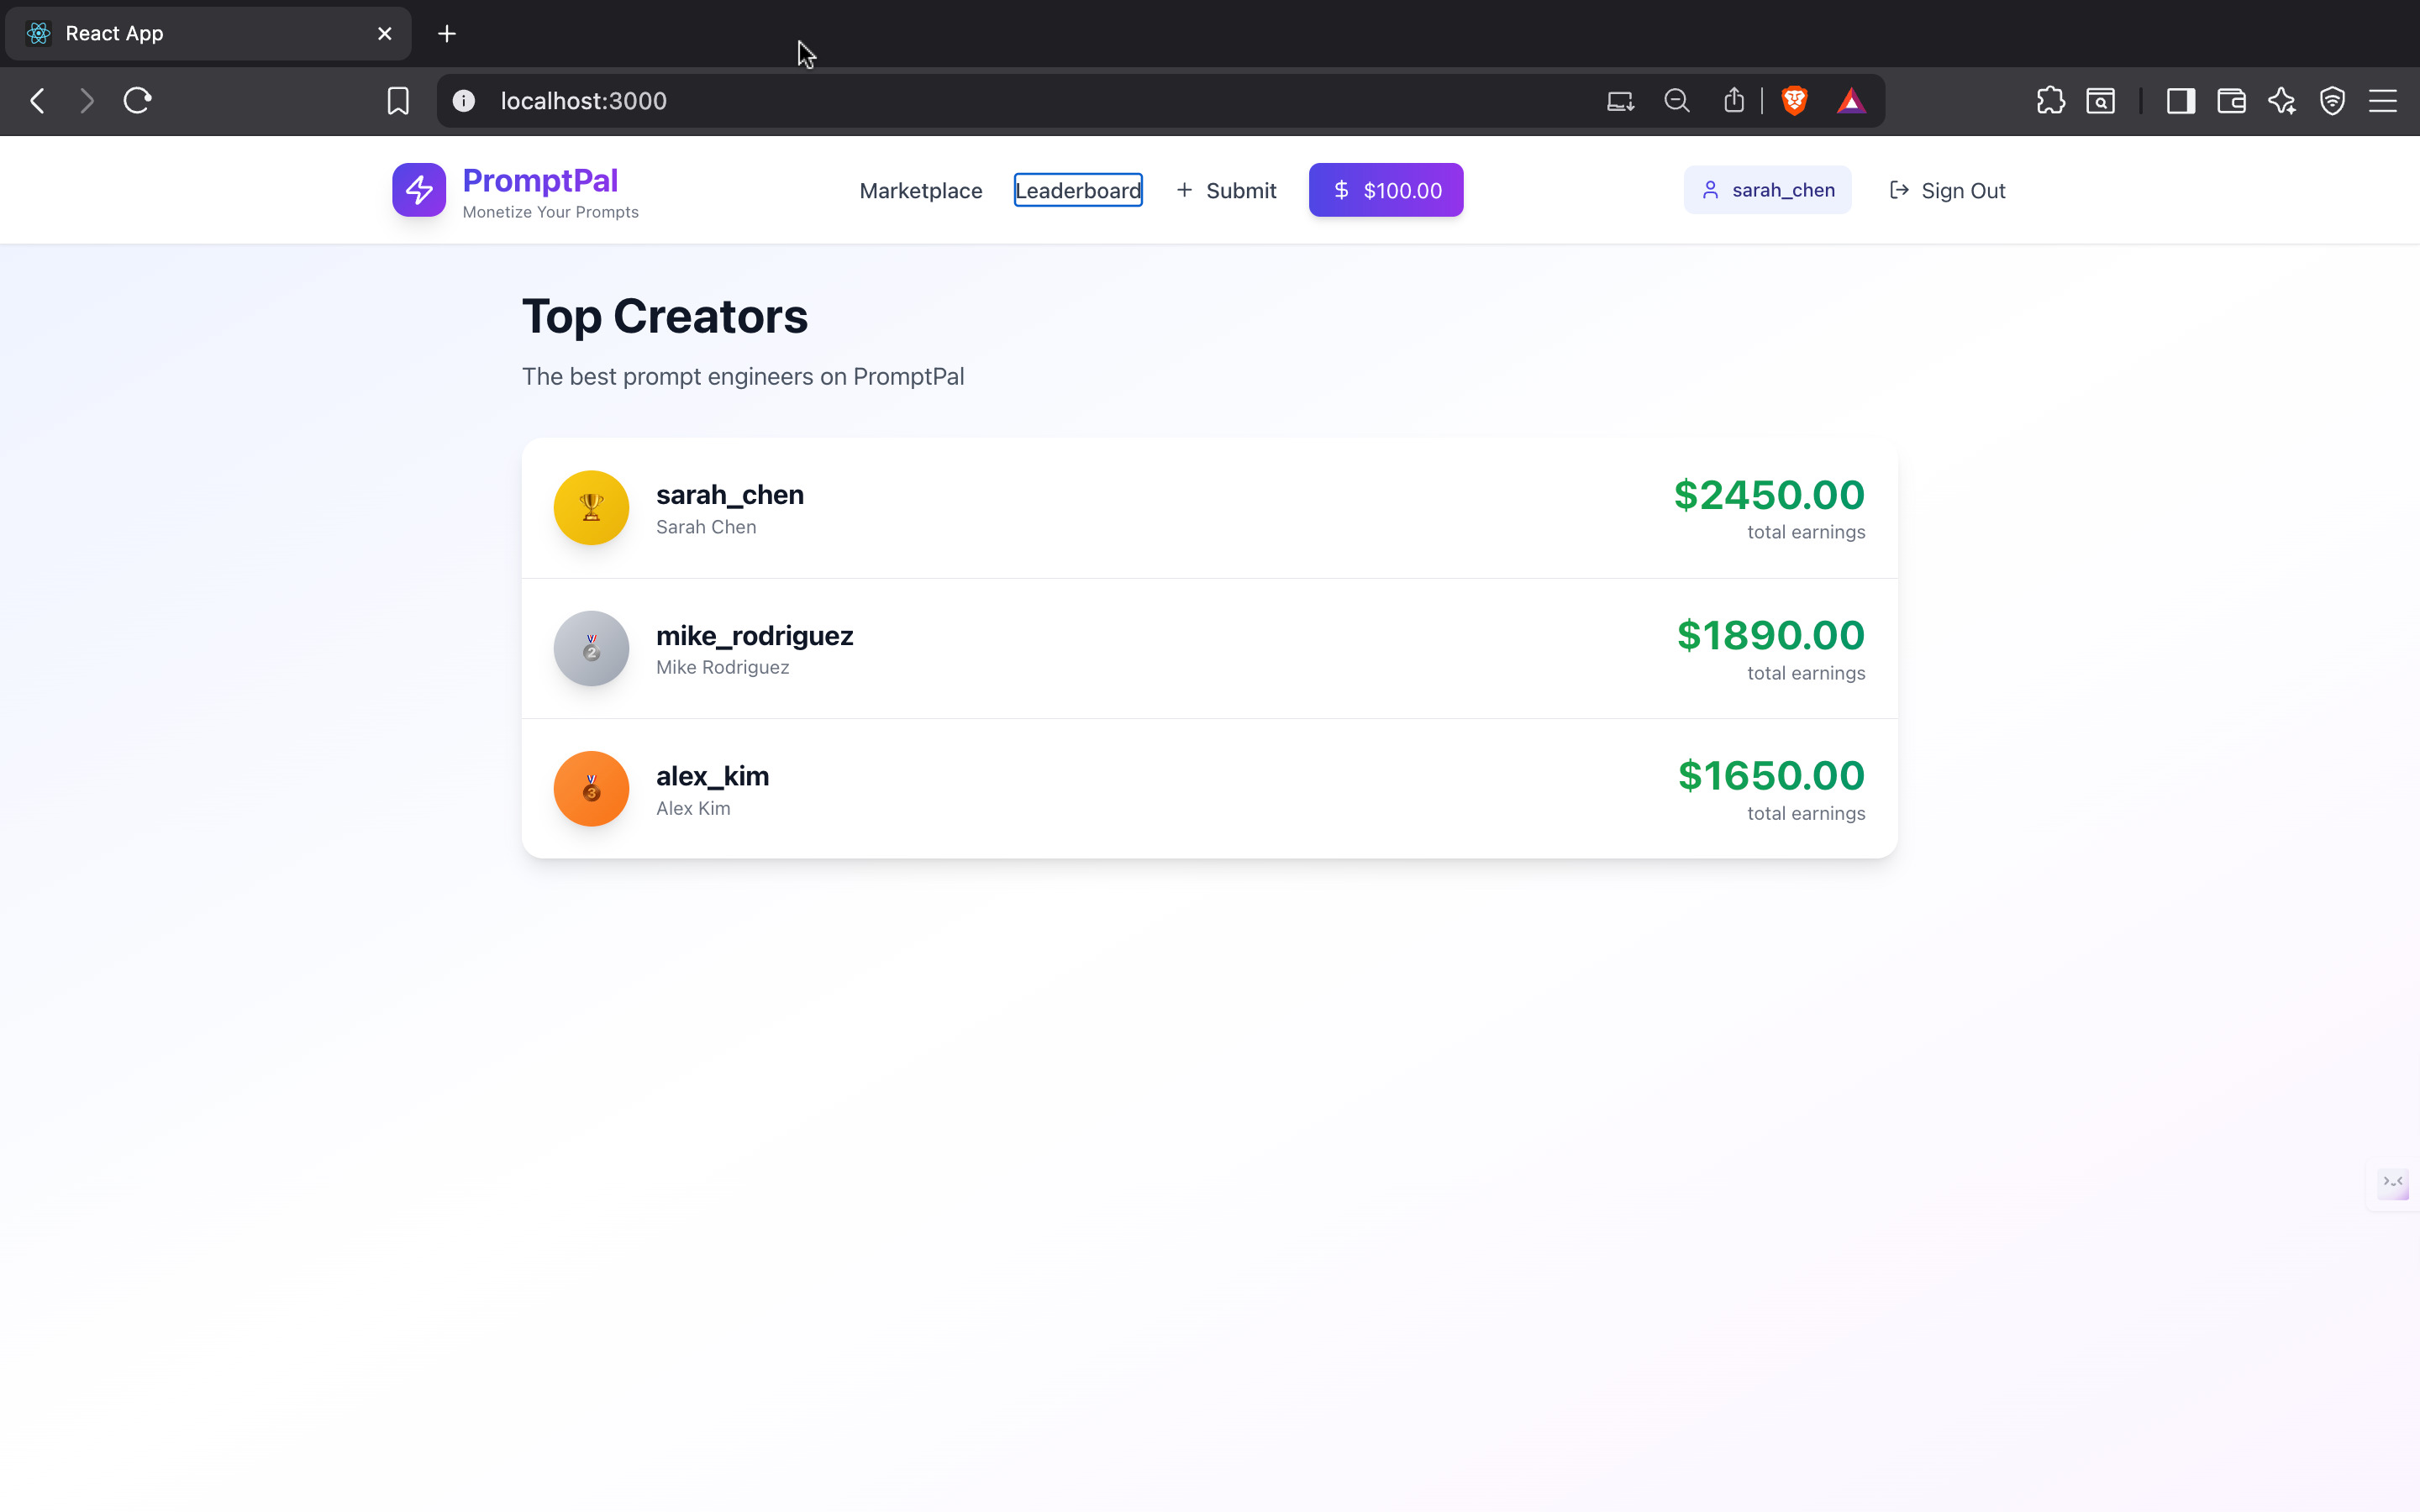Image resolution: width=2420 pixels, height=1512 pixels.
Task: Click the Sign Out button
Action: coord(1947,190)
